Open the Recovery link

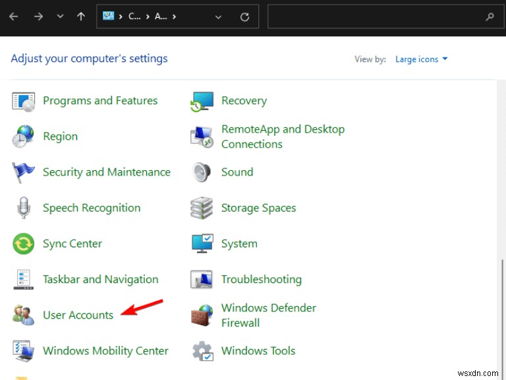click(244, 101)
